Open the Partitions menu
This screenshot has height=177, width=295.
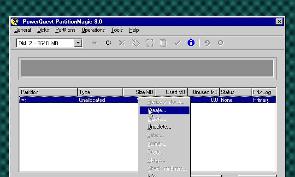point(65,30)
